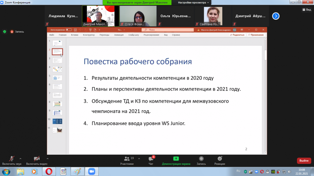Select slide 10 thumbnail
314x176 pixels.
pos(57,121)
